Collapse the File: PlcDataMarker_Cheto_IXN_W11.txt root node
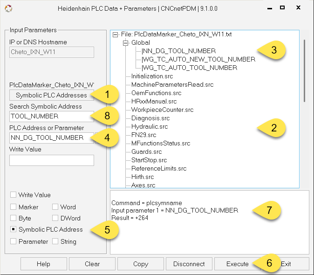The image size is (314, 275). pos(116,34)
